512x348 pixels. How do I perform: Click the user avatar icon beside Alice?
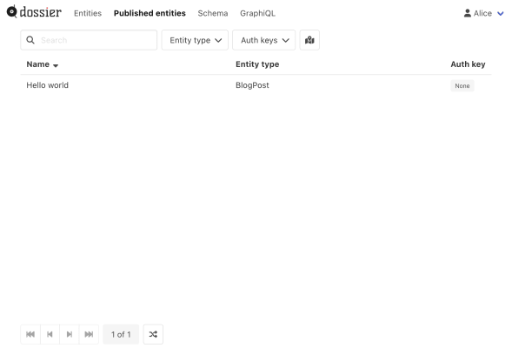click(468, 13)
